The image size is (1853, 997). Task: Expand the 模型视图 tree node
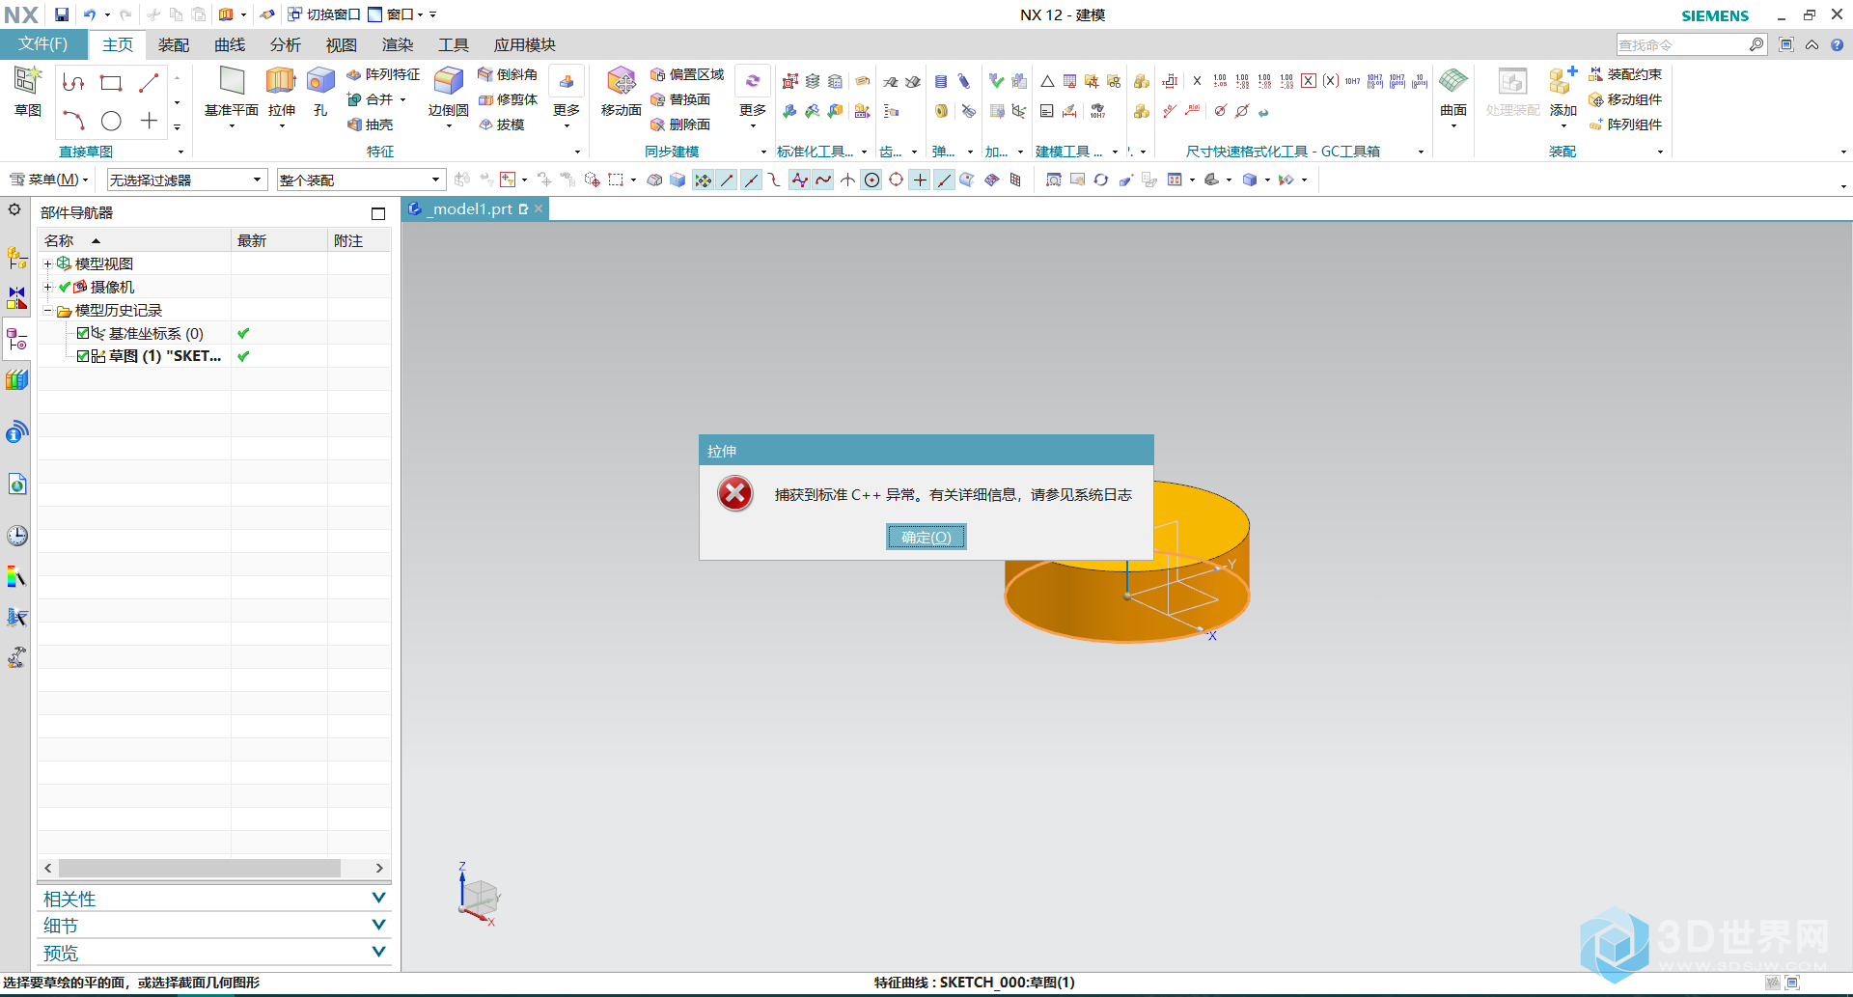(47, 263)
